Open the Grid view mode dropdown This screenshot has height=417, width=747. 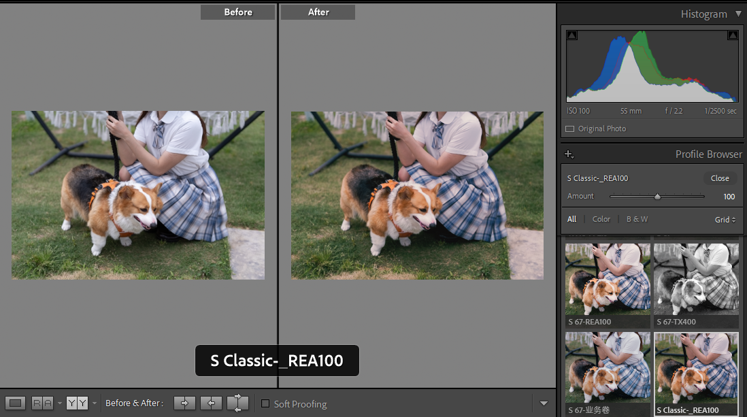click(725, 219)
